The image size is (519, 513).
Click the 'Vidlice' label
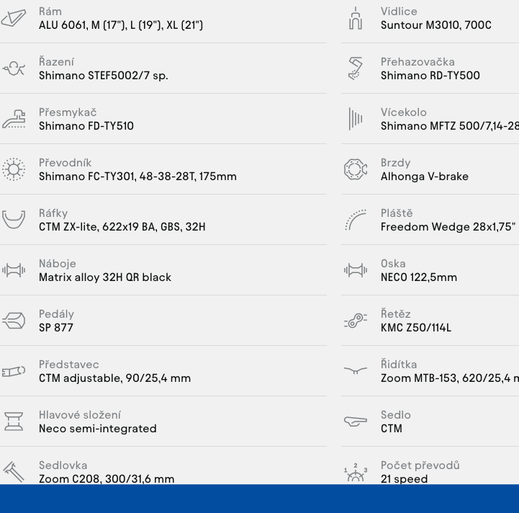(x=399, y=12)
